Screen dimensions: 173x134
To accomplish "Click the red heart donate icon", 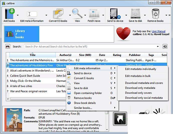I will pos(123,33).
